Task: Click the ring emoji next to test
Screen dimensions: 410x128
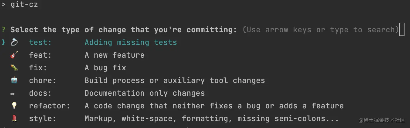Action: [14, 42]
